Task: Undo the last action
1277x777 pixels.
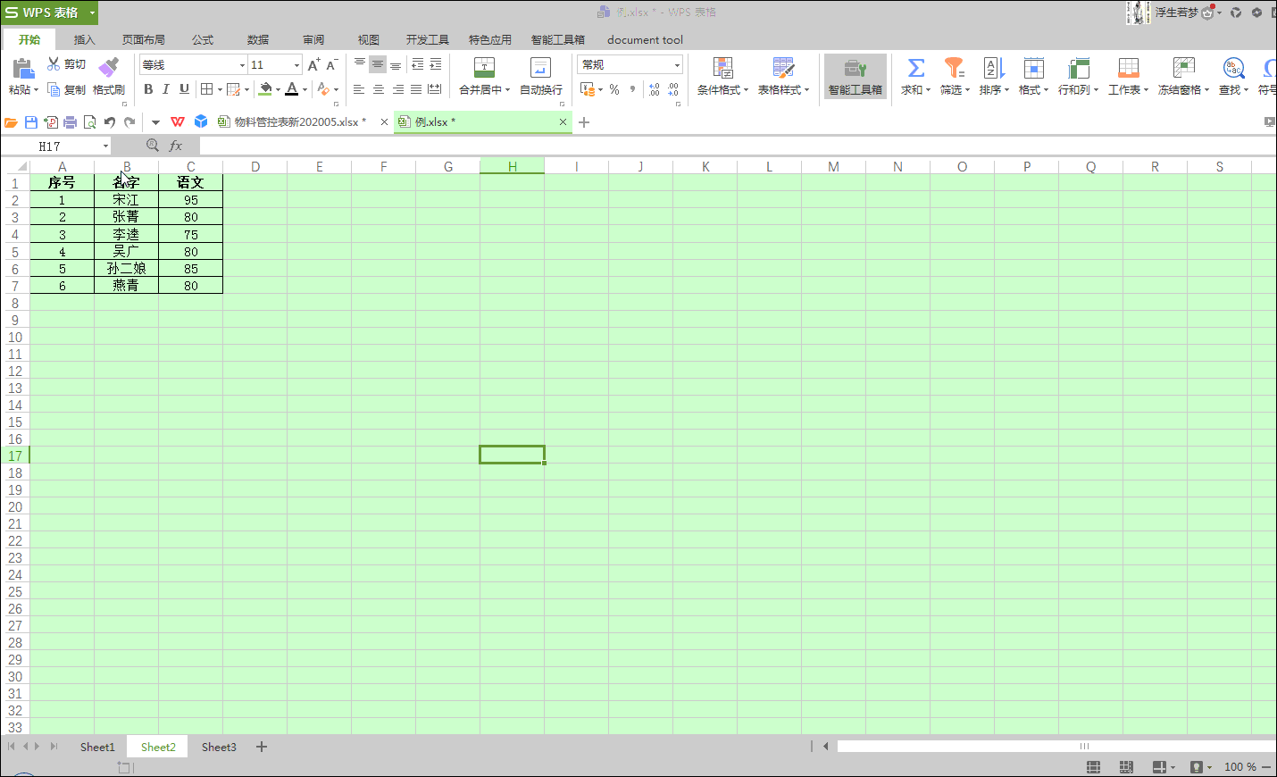Action: (109, 122)
